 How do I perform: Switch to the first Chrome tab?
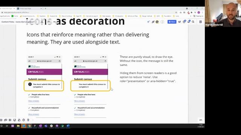pos(7,9)
